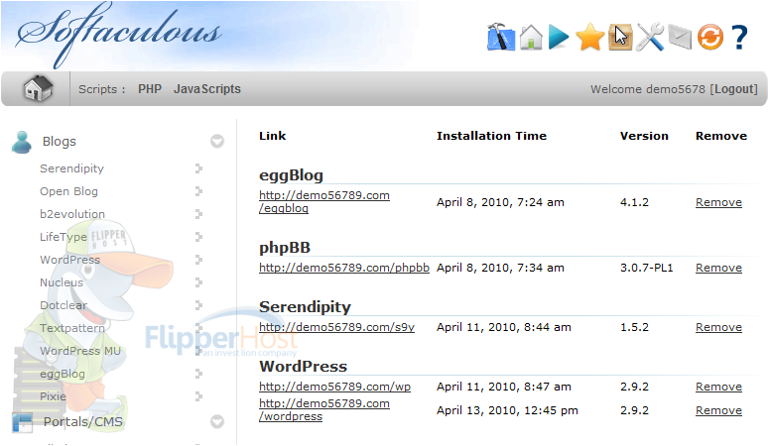Open the wrench and screwdriver settings icon

coord(650,38)
